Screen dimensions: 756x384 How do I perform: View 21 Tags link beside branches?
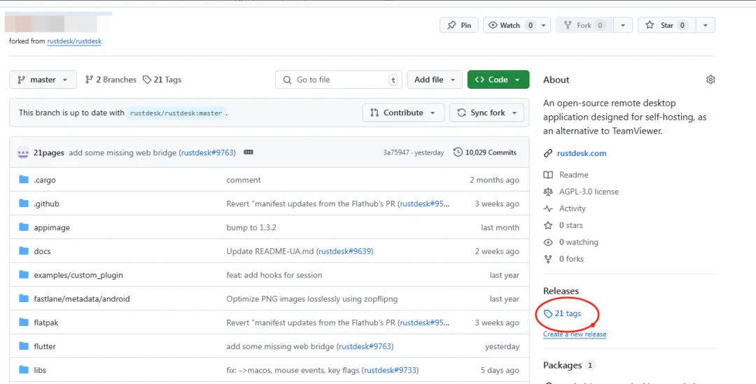click(162, 80)
